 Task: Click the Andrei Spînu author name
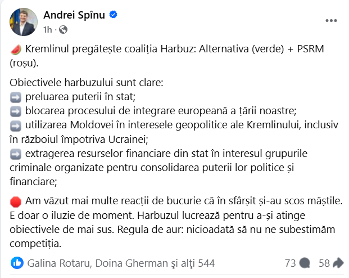click(74, 15)
